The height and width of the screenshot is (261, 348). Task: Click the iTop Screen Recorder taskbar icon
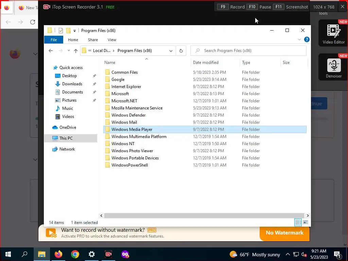point(108,254)
